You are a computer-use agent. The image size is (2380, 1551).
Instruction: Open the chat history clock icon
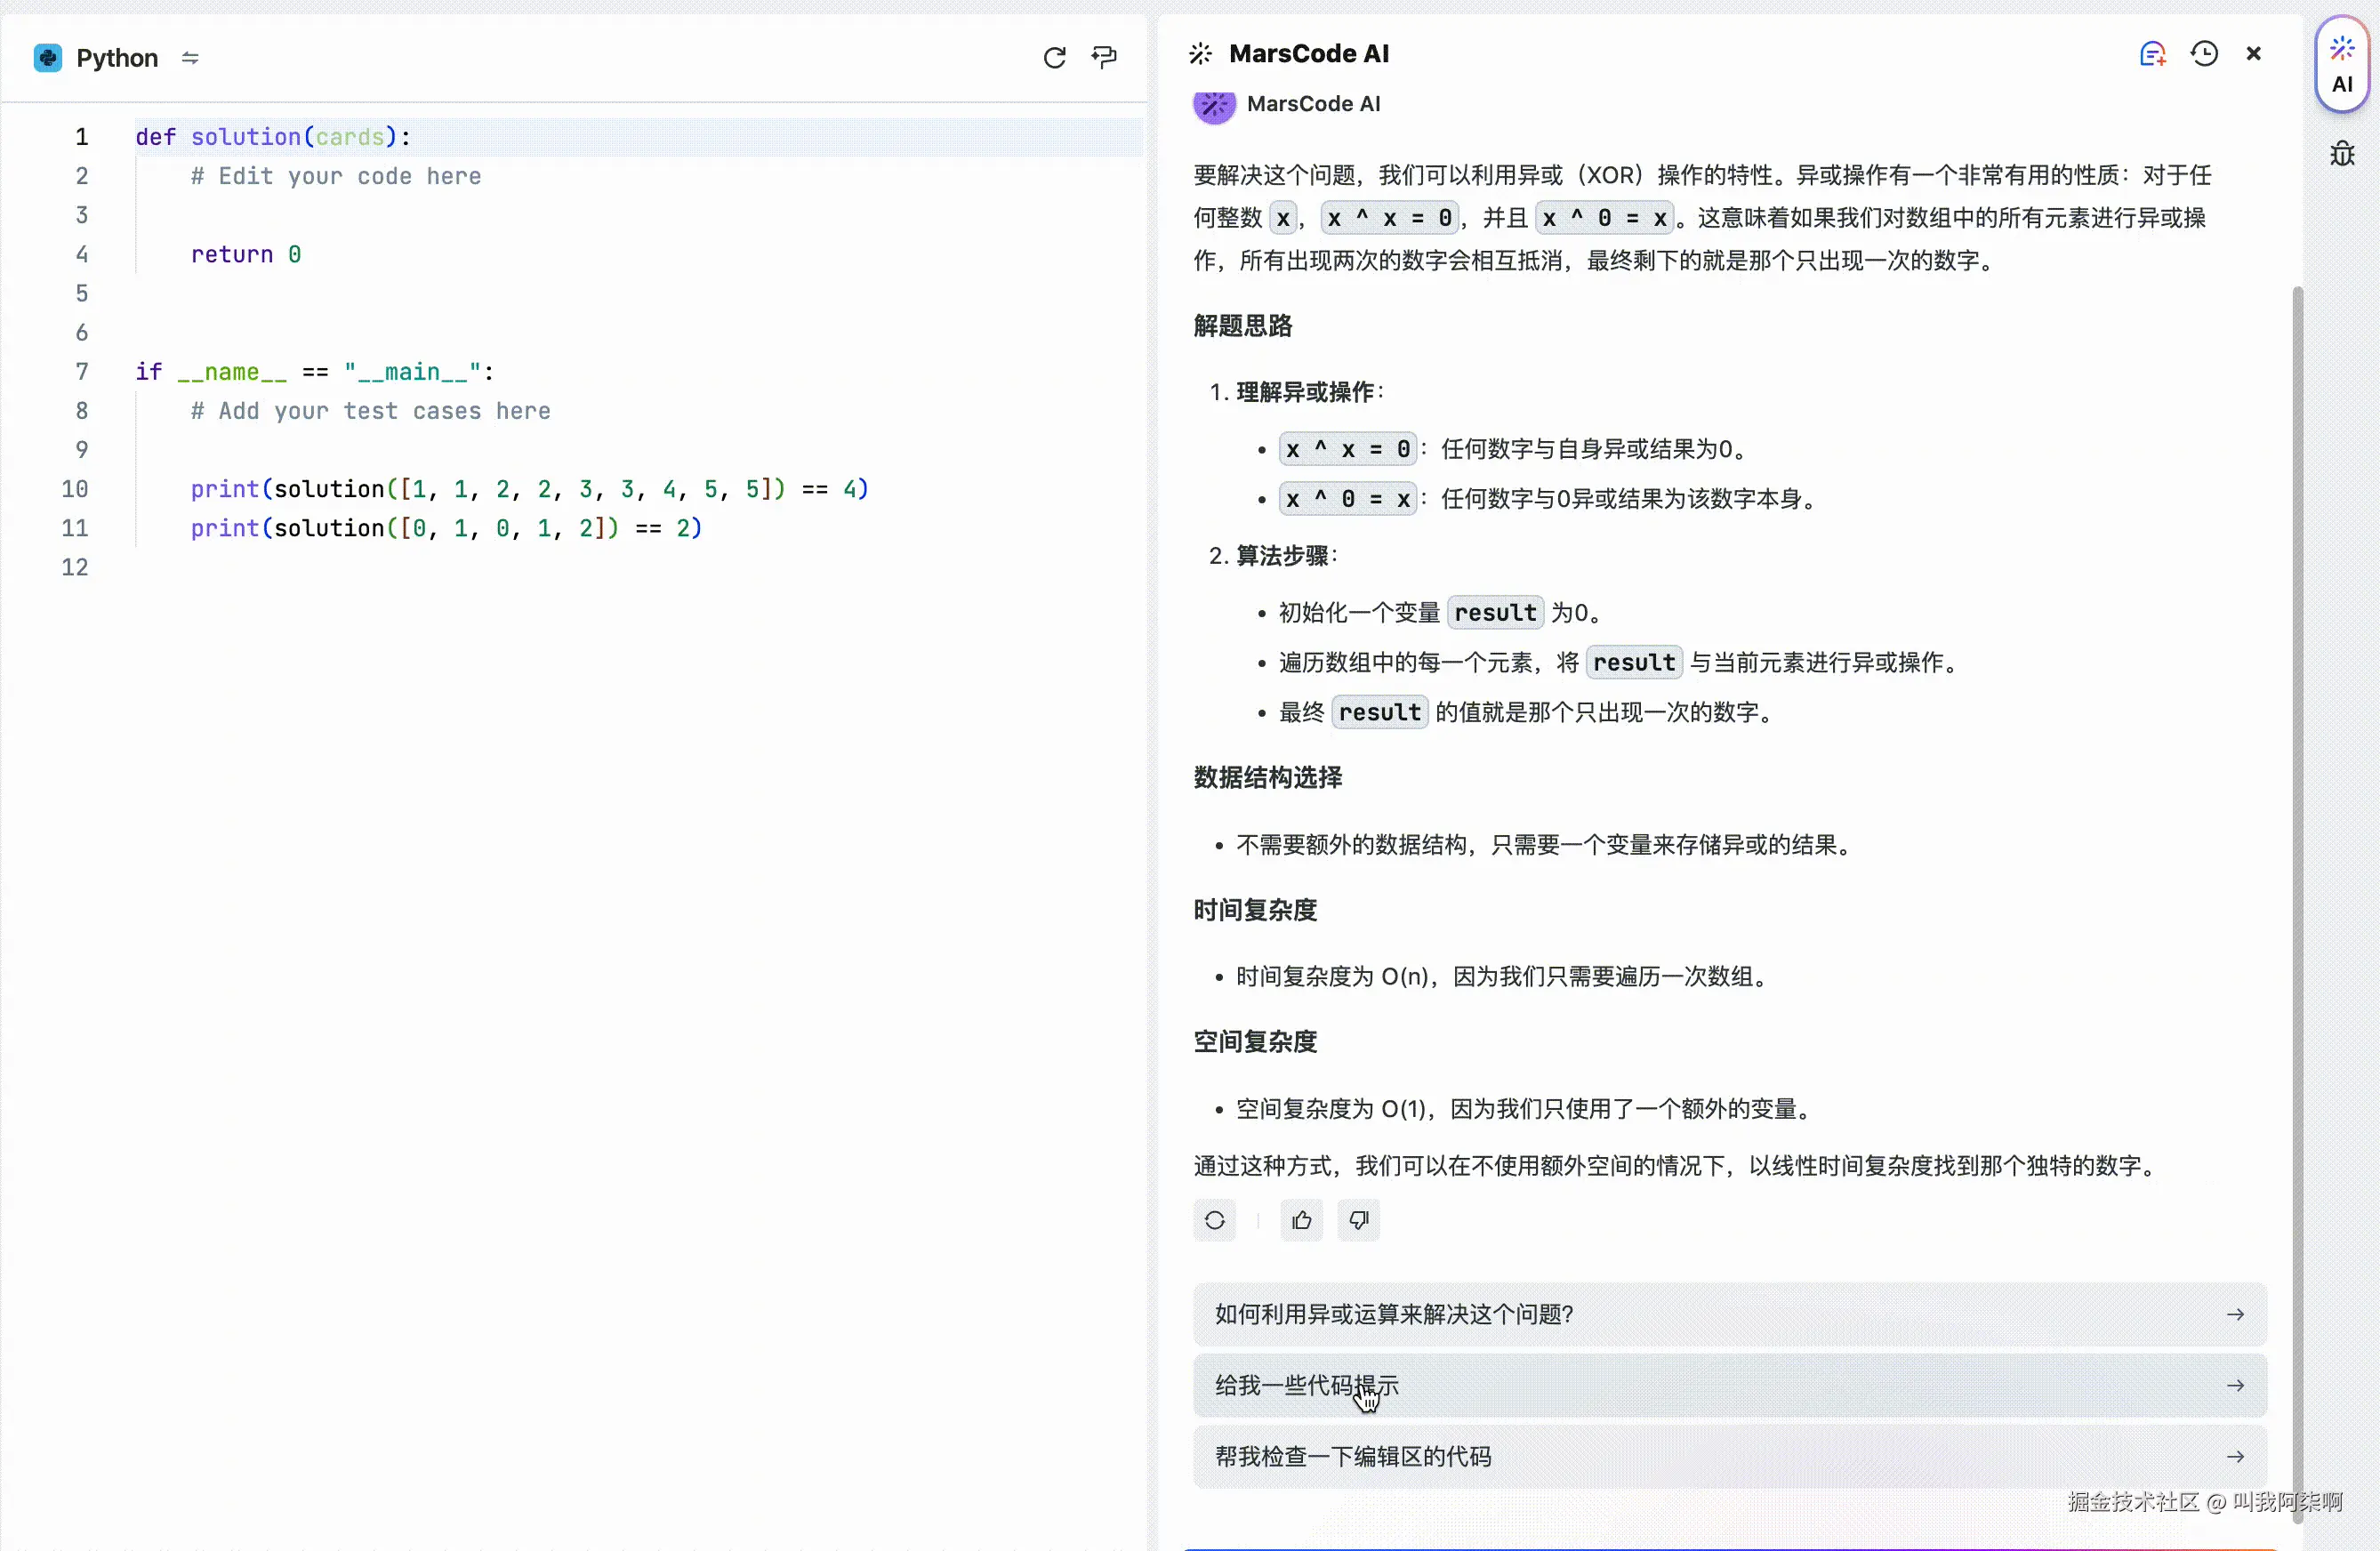pyautogui.click(x=2204, y=54)
